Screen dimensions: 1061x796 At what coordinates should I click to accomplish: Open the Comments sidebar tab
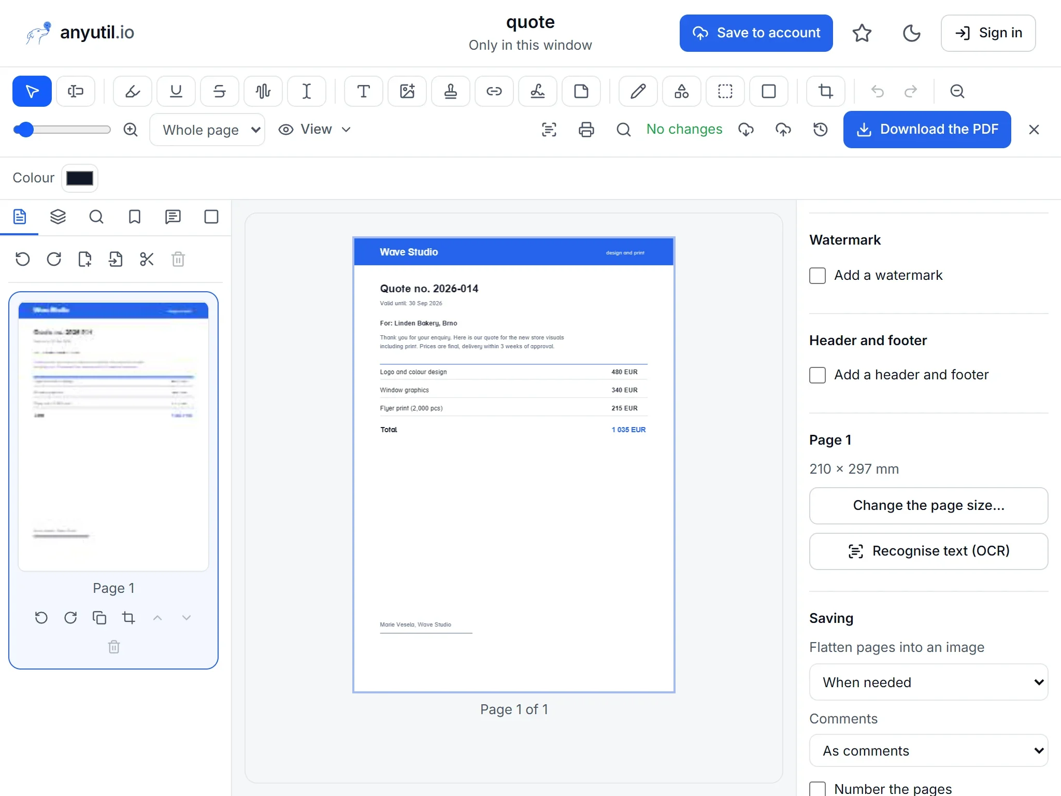[173, 217]
